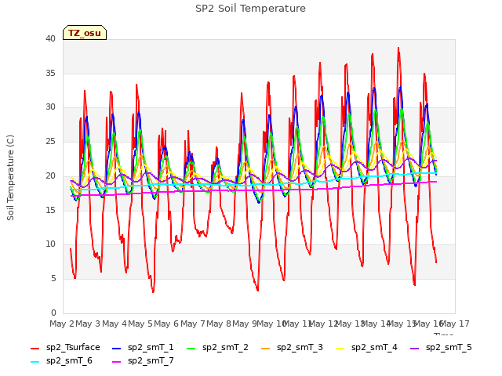Click the y-axis tick label 30
The height and width of the screenshot is (376, 502).
coord(50,107)
